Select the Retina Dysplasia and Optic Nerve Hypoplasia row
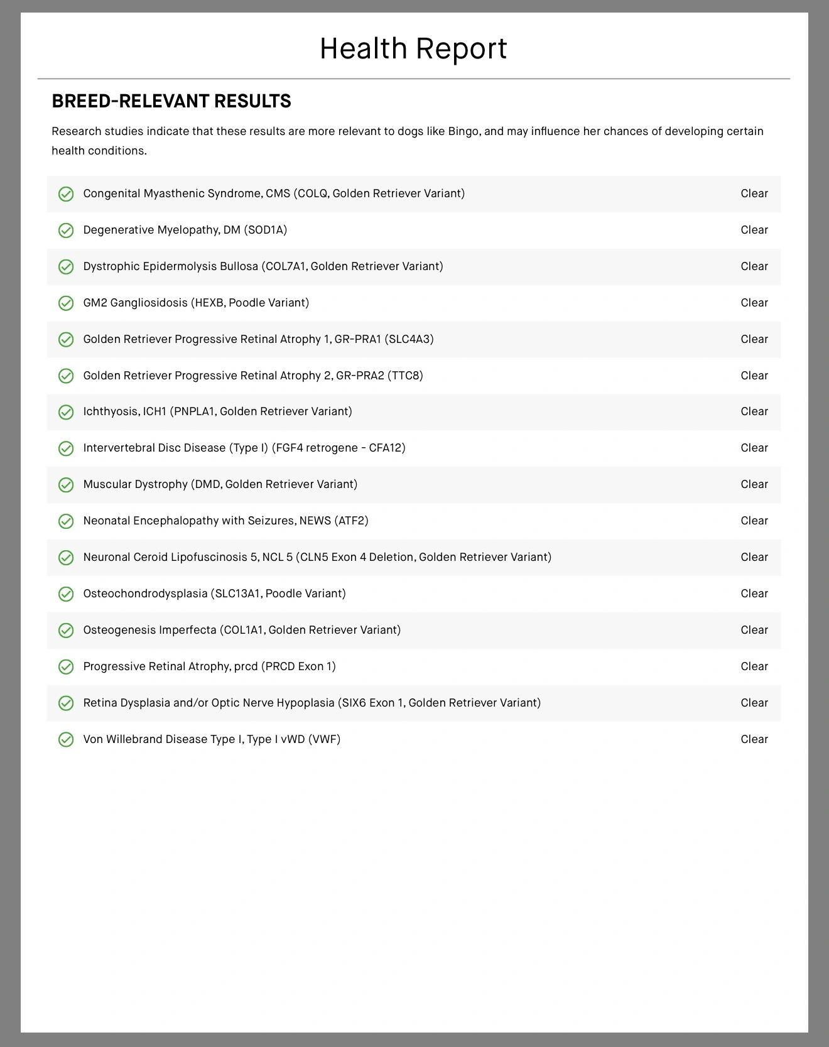829x1047 pixels. [312, 703]
